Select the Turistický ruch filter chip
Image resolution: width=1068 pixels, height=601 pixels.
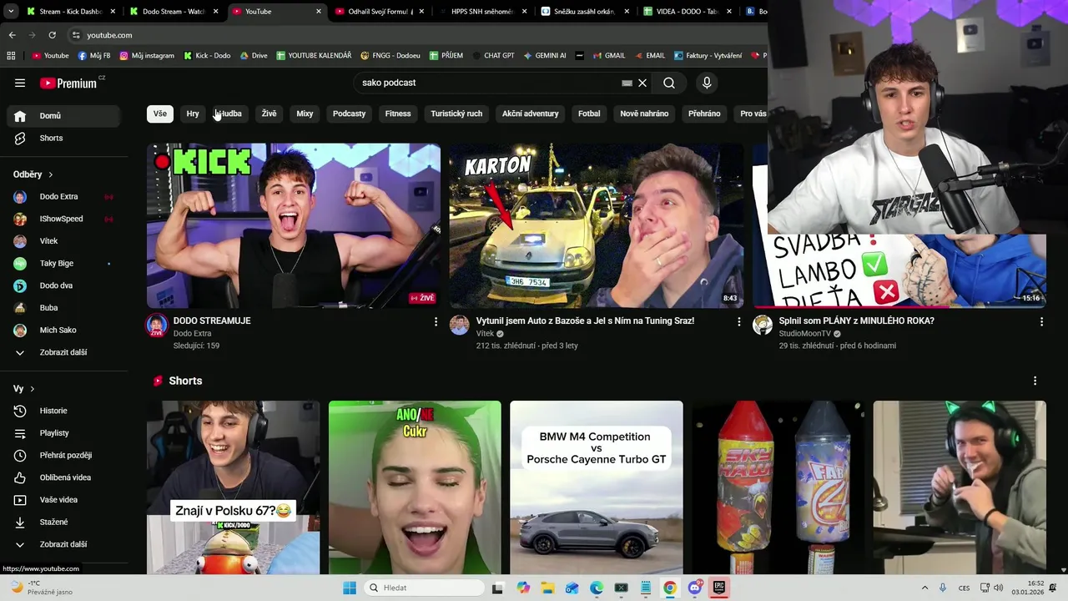456,114
